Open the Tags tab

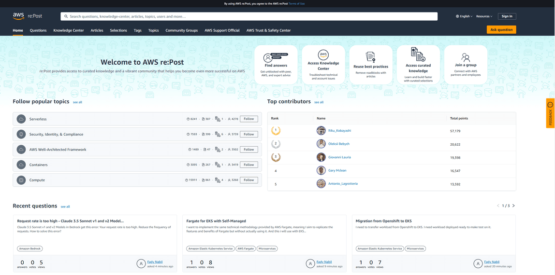tap(138, 30)
